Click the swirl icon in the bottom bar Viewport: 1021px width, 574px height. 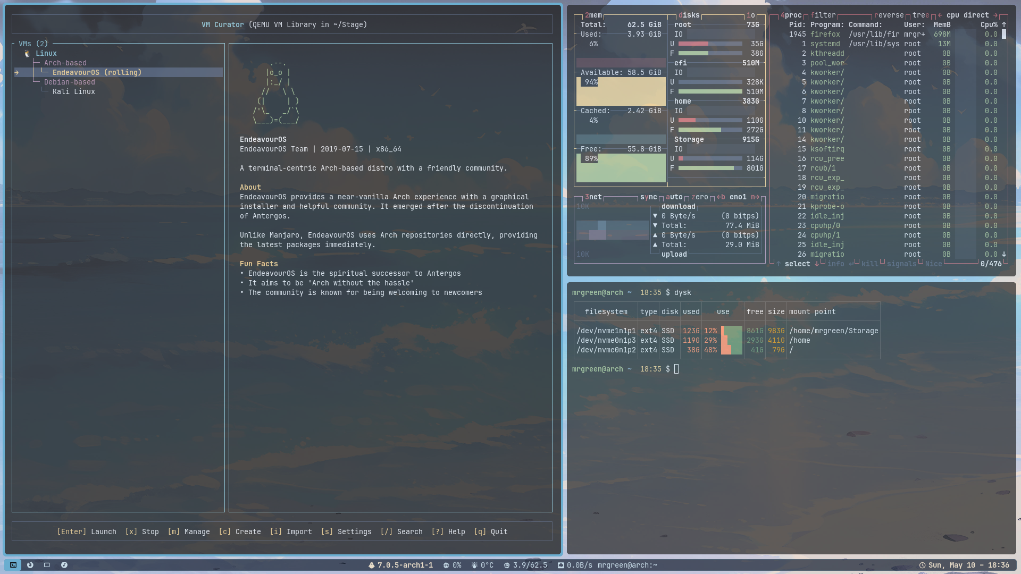(30, 565)
